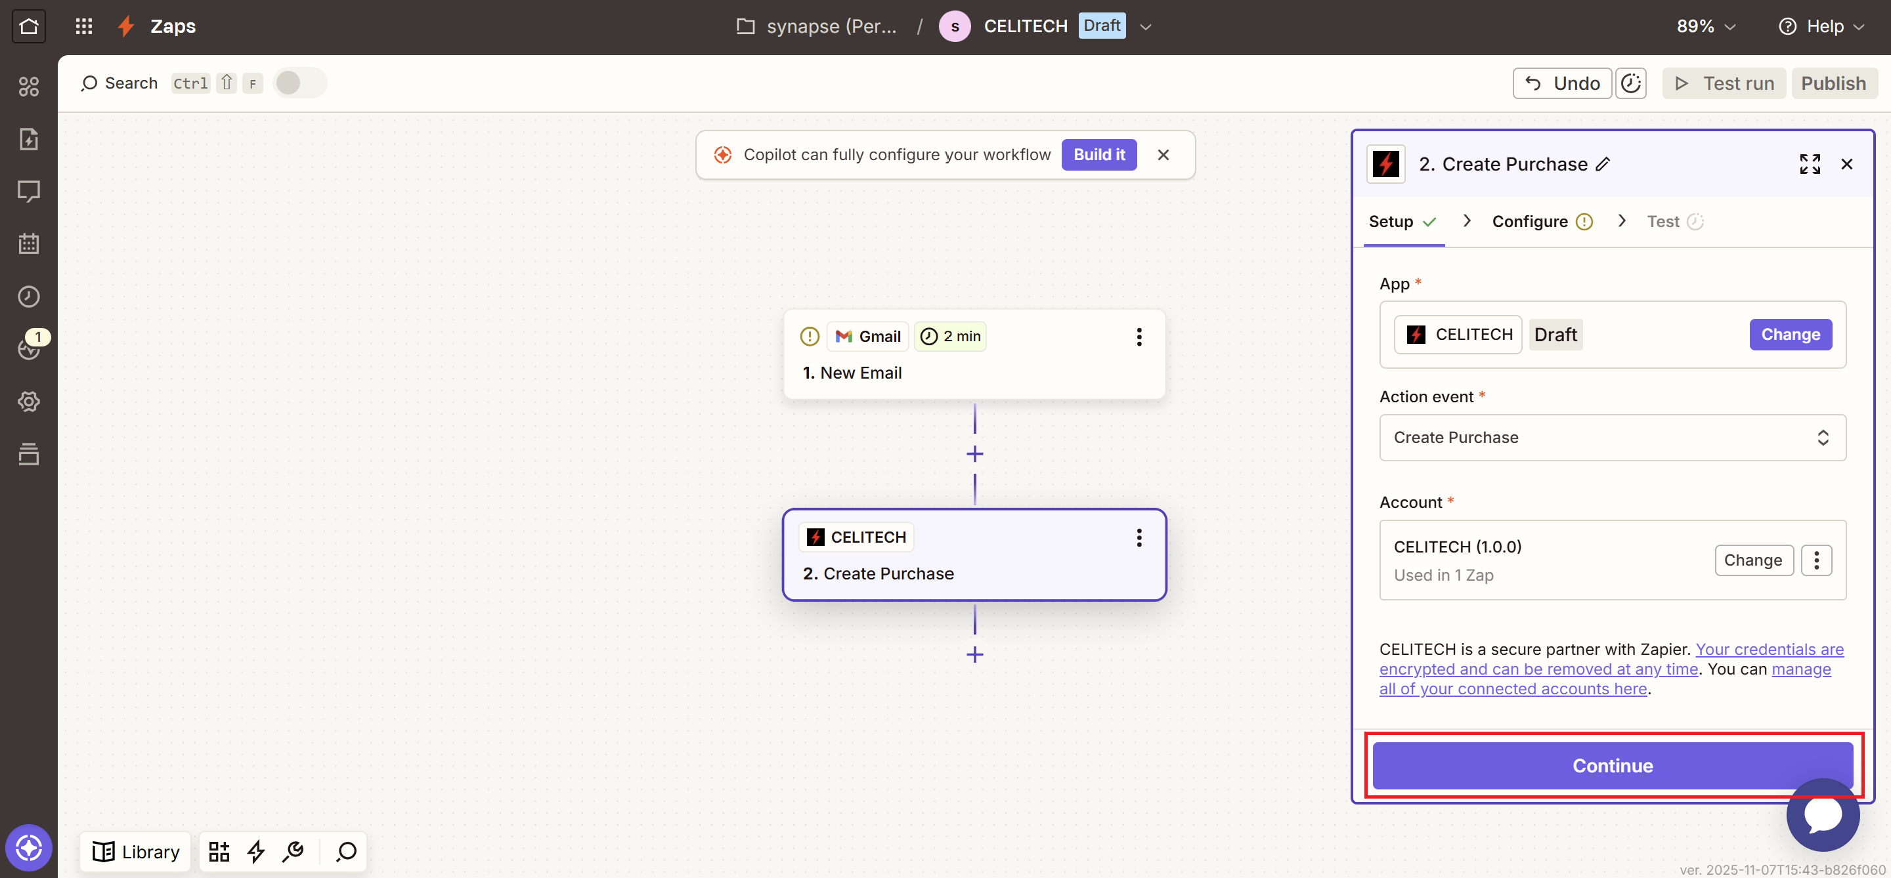Click the lightning bolt icon in bottom toolbar
Screen dimensions: 1891x878
(256, 852)
